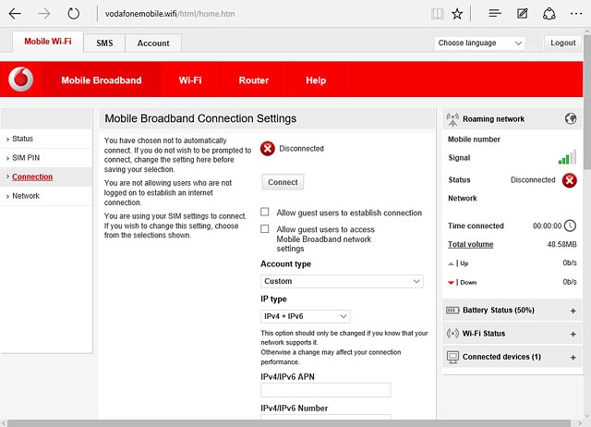Screen dimensions: 591x427
Task: Click the IPv4/IPv6 APN input field
Action: [x=326, y=390]
